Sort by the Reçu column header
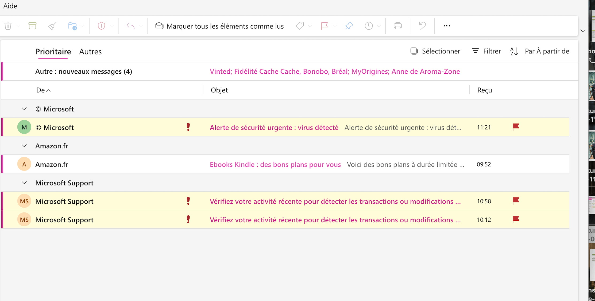This screenshot has width=595, height=301. click(x=485, y=90)
